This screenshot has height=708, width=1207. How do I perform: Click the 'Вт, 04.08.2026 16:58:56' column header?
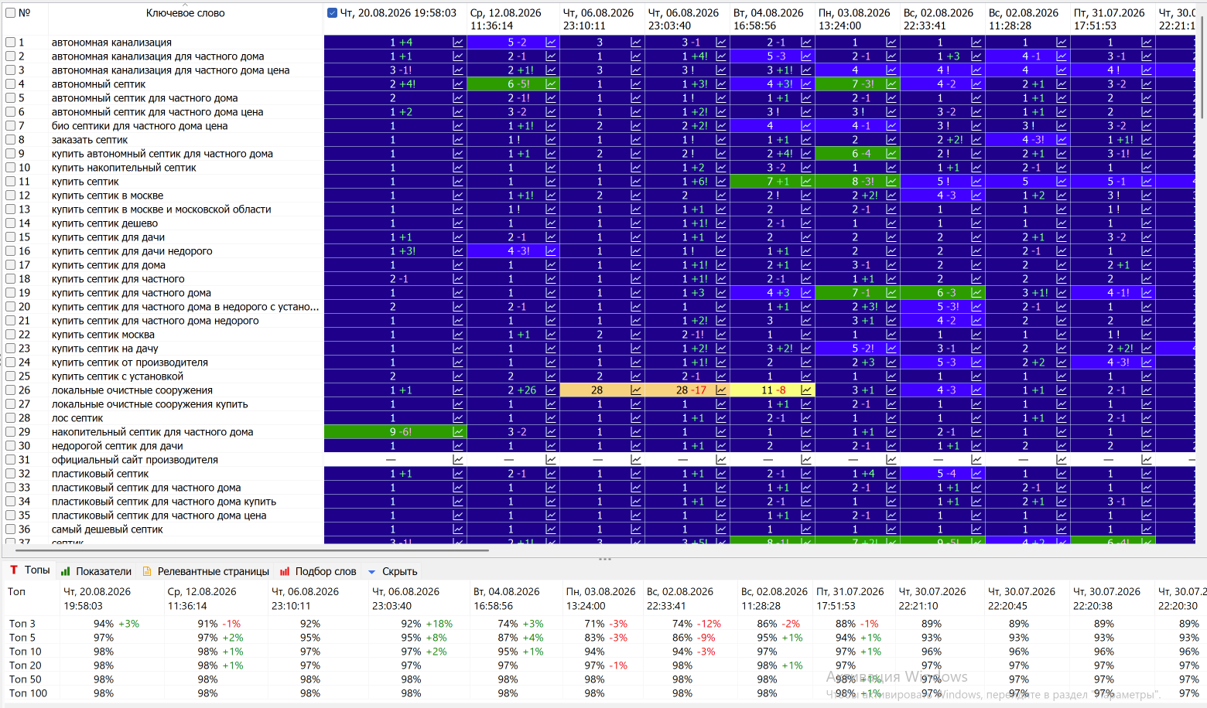772,19
